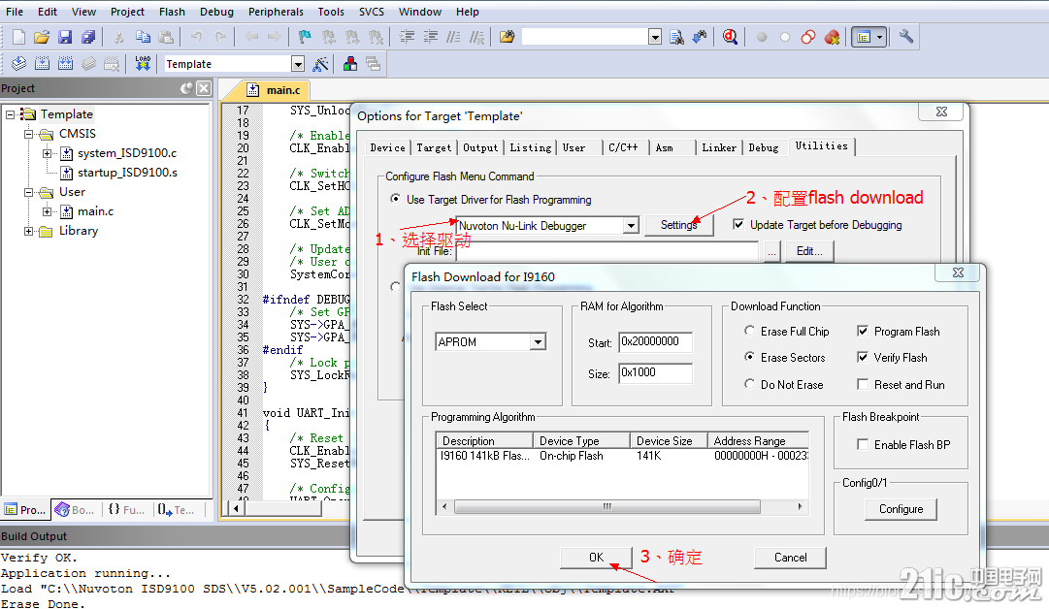Viewport: 1049px width, 609px height.
Task: Open the Peripherals menu
Action: [x=276, y=12]
